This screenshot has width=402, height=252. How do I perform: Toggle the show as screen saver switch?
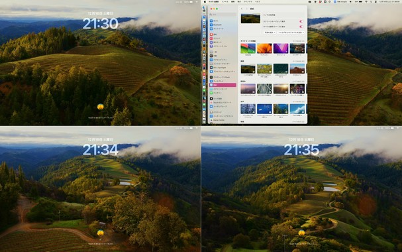pos(301,21)
